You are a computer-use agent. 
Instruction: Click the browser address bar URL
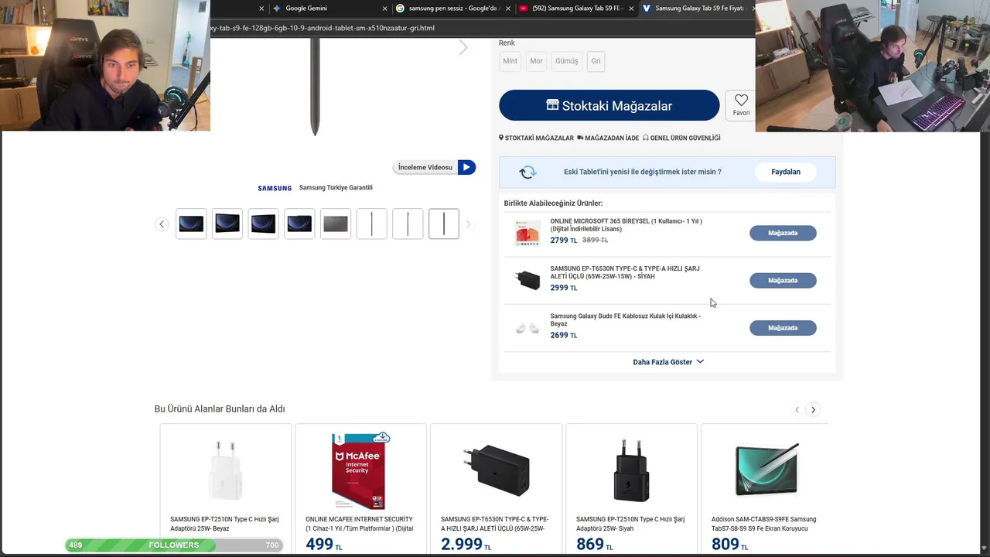(323, 28)
